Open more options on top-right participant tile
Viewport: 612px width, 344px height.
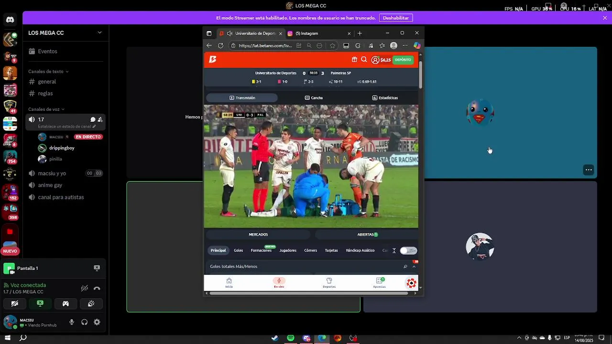(589, 170)
